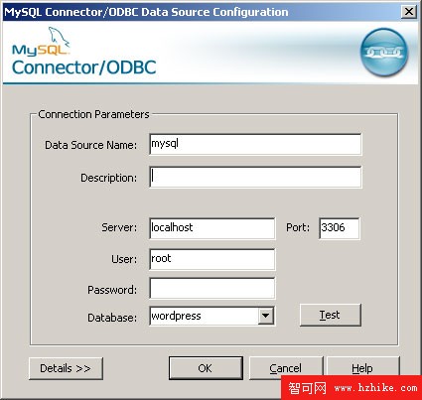
Task: Open Help for the ODBC configuration
Action: 363,368
